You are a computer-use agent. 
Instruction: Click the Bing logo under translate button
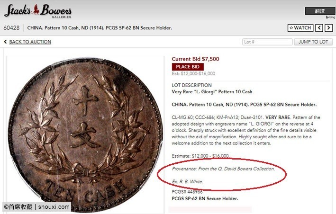(x=330, y=17)
